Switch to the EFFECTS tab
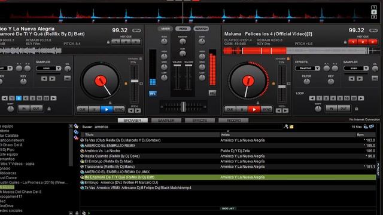Viewport: 383px width, 215px height. [200, 121]
